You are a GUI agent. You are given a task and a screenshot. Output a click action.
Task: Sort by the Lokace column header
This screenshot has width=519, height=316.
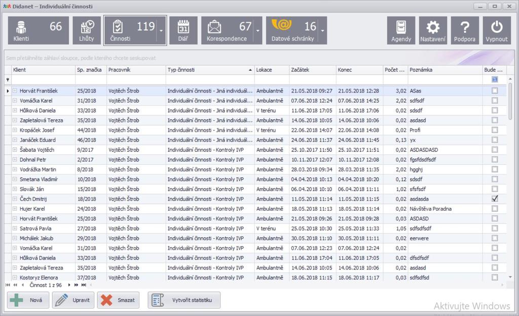(272, 70)
